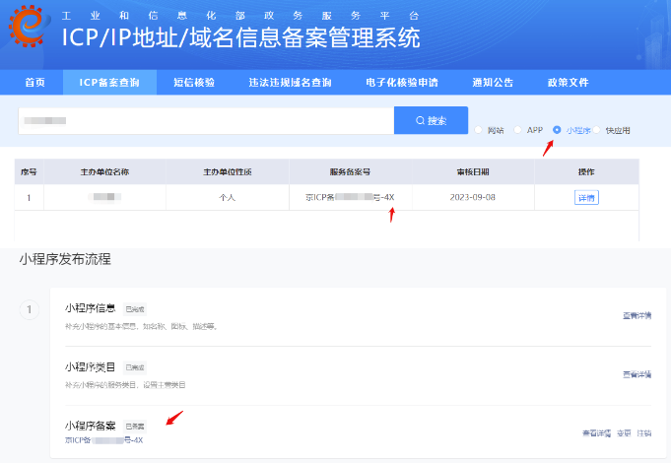Click 注销 link for 小程序备案
The width and height of the screenshot is (671, 463).
coord(643,433)
